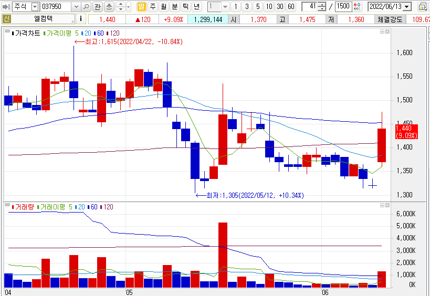430x296 pixels.
Task: Click the 관 watchlist button
Action: point(97,6)
